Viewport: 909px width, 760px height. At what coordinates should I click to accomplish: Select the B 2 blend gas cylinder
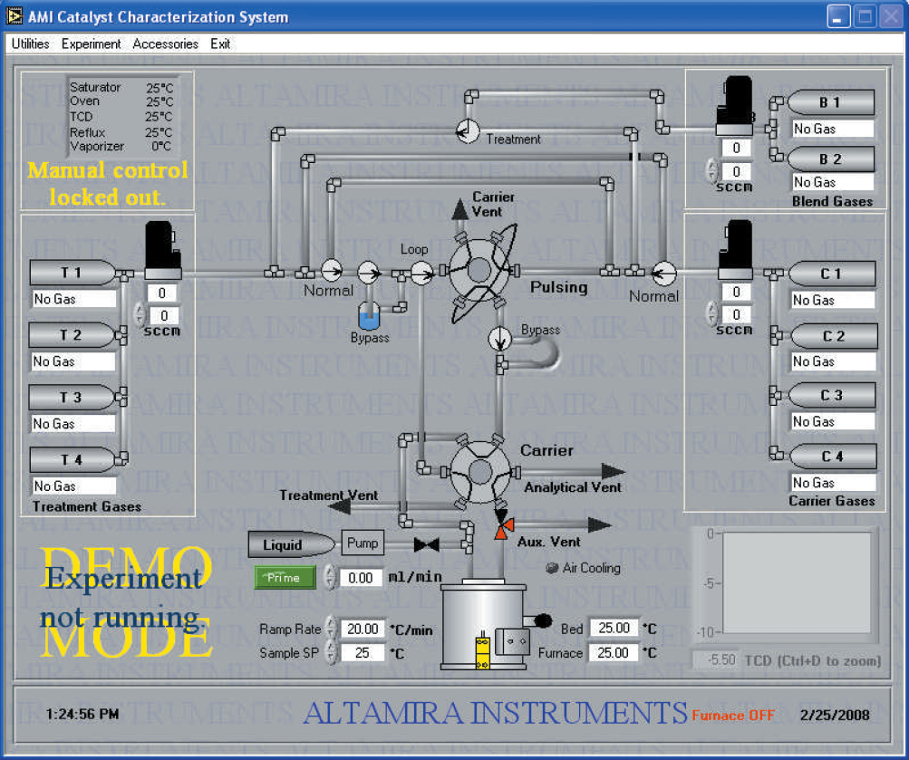[x=831, y=159]
